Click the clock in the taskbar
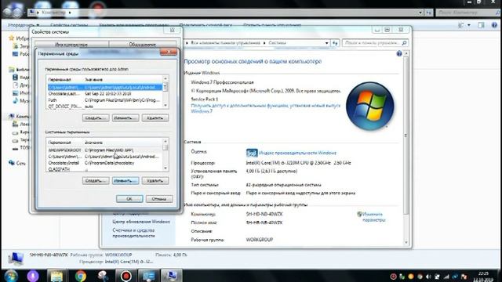The height and width of the screenshot is (282, 502). 483,277
